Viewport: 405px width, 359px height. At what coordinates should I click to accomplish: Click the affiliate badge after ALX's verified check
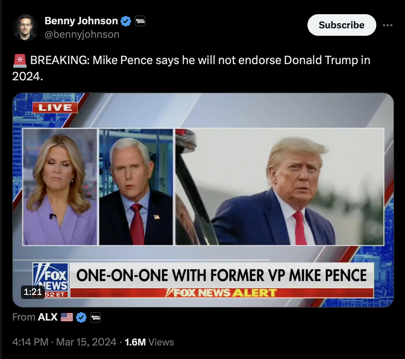click(x=96, y=317)
